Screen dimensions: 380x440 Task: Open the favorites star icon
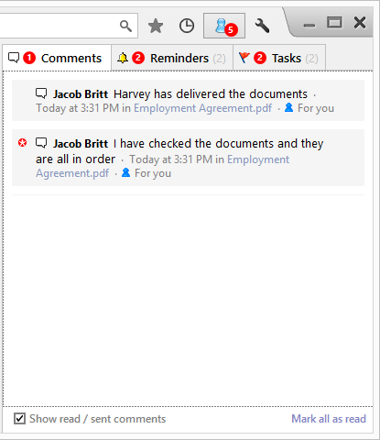(x=156, y=26)
